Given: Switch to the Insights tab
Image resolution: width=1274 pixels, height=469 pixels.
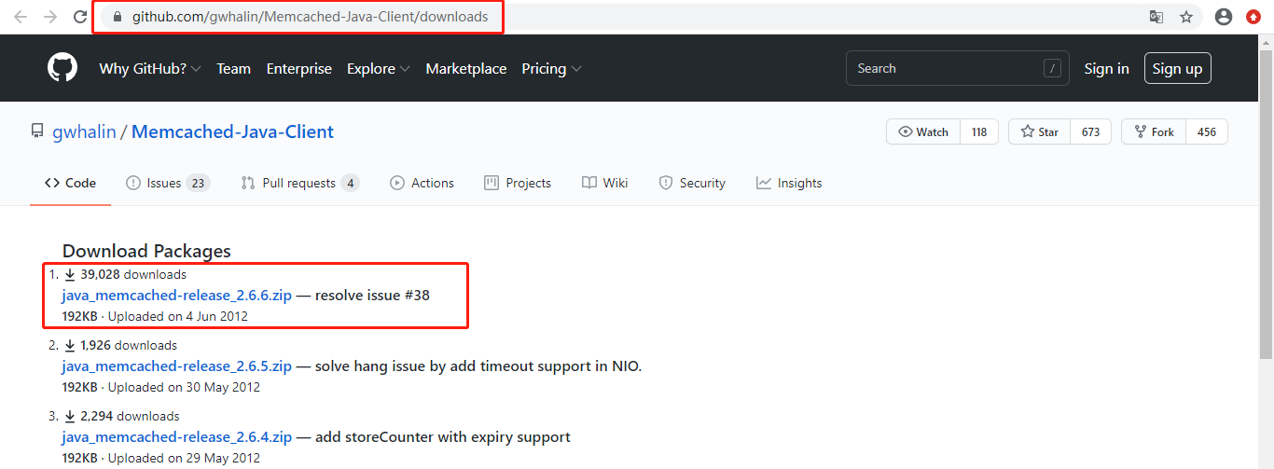Looking at the screenshot, I should 789,183.
